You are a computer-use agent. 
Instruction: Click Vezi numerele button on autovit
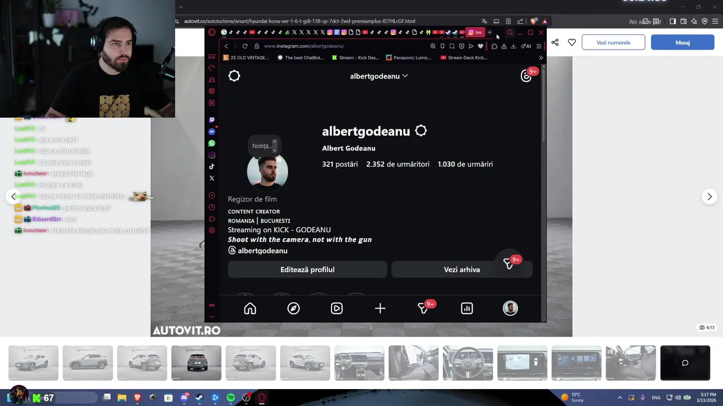click(613, 42)
